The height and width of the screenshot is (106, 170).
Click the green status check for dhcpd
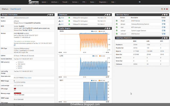[x=117, y=21]
